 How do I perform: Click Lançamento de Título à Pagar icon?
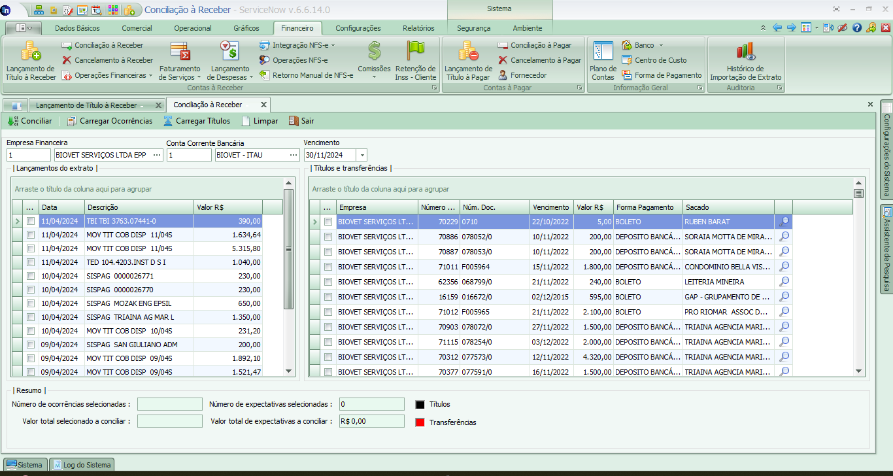(468, 52)
